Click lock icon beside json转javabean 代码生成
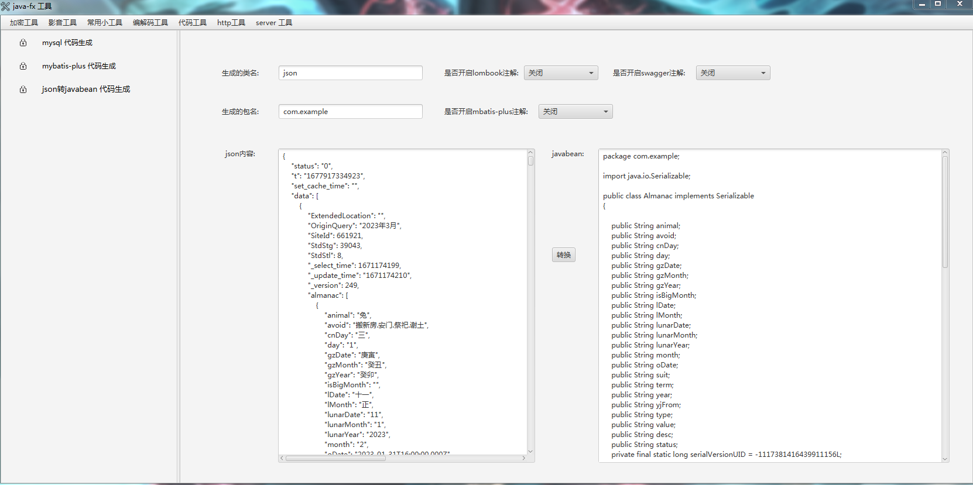973x485 pixels. 23,90
